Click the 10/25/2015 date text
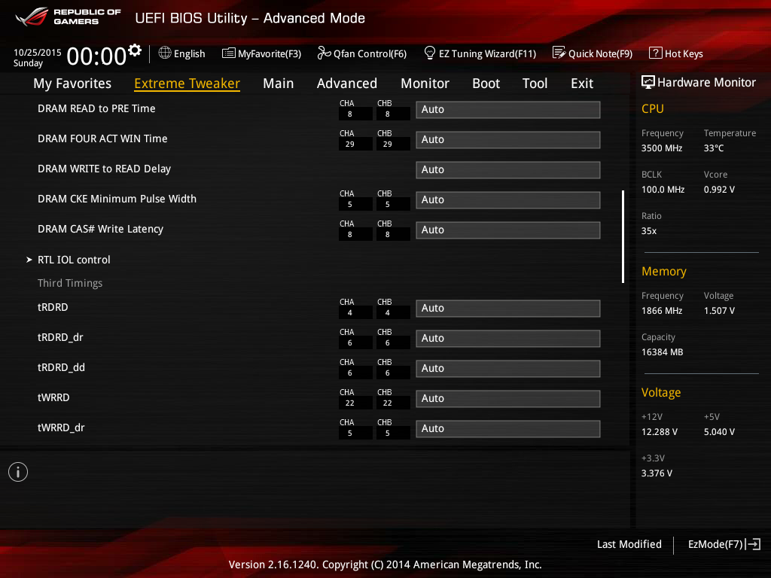This screenshot has height=578, width=771. pos(38,52)
